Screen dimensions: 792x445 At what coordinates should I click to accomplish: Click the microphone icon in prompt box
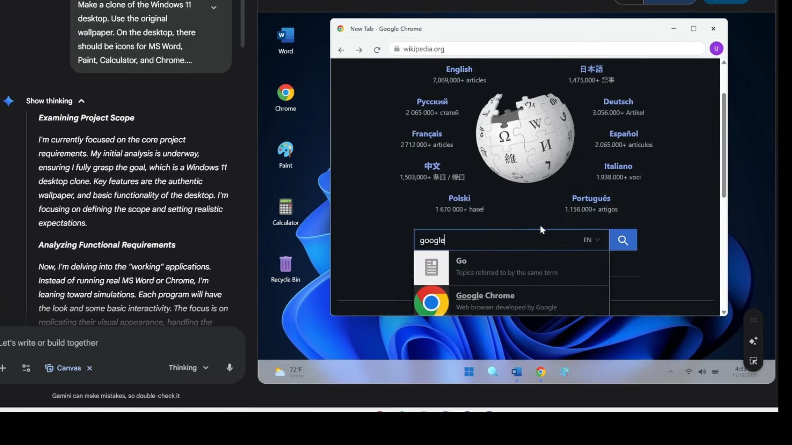230,368
